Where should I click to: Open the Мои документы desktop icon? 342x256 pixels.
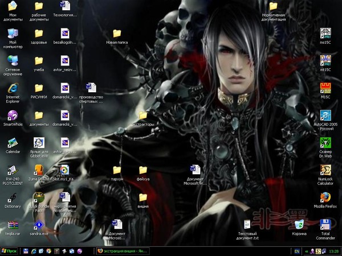[13, 10]
